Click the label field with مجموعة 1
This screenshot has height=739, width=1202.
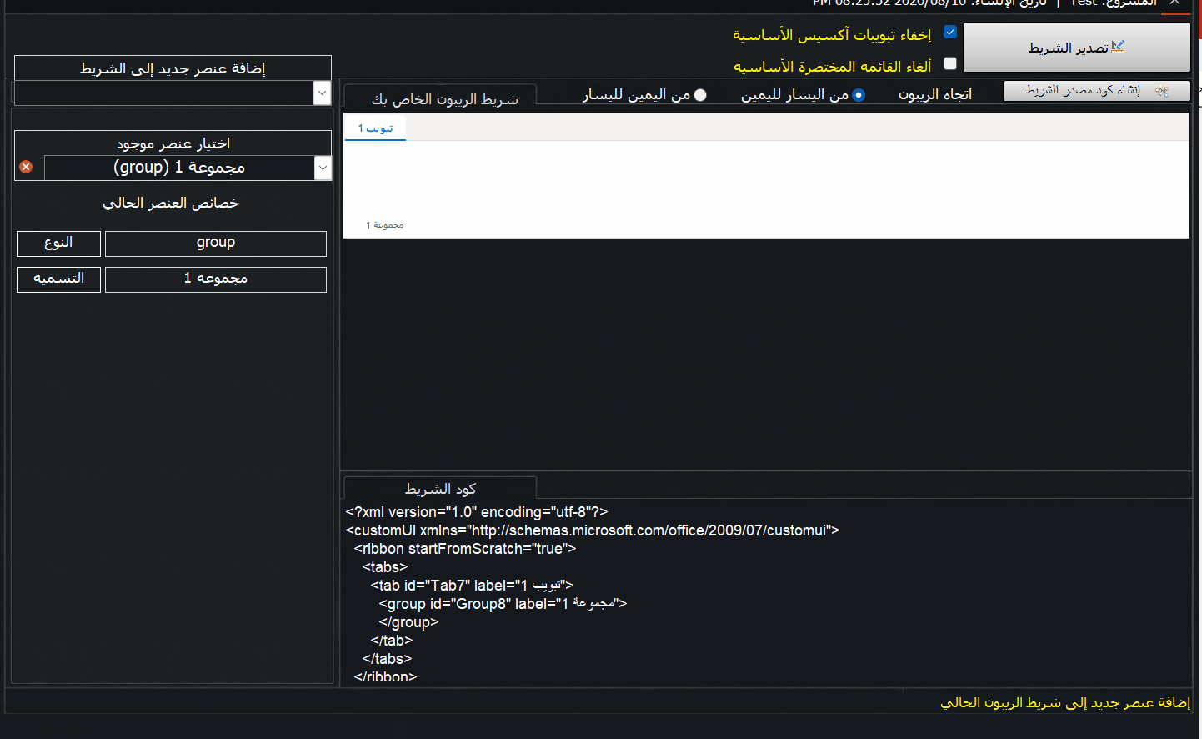(x=216, y=279)
